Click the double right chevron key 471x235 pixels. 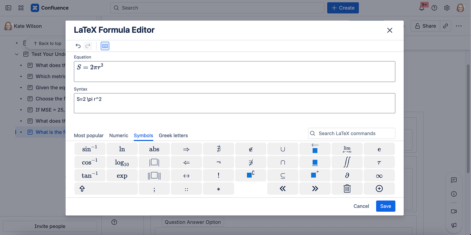[x=315, y=189]
